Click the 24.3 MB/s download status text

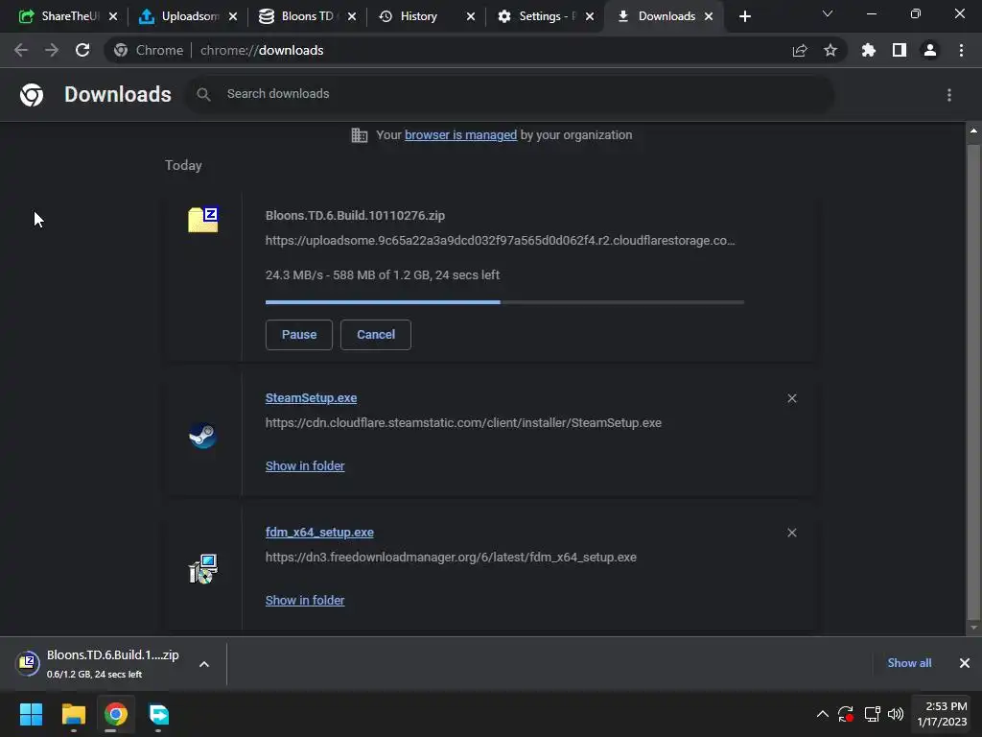click(383, 275)
